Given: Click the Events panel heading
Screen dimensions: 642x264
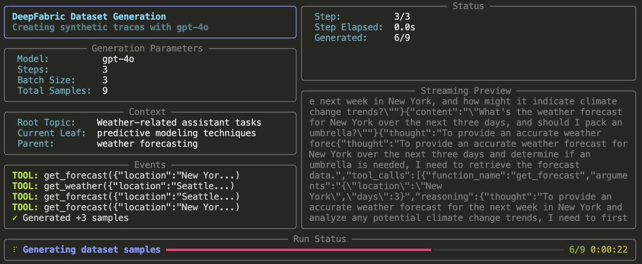Looking at the screenshot, I should [150, 165].
